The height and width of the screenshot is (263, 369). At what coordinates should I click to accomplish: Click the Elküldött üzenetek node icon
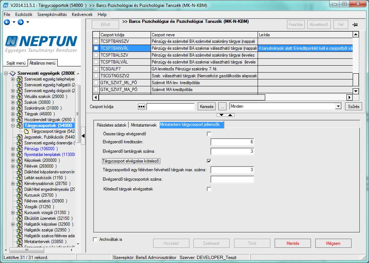pos(20,218)
